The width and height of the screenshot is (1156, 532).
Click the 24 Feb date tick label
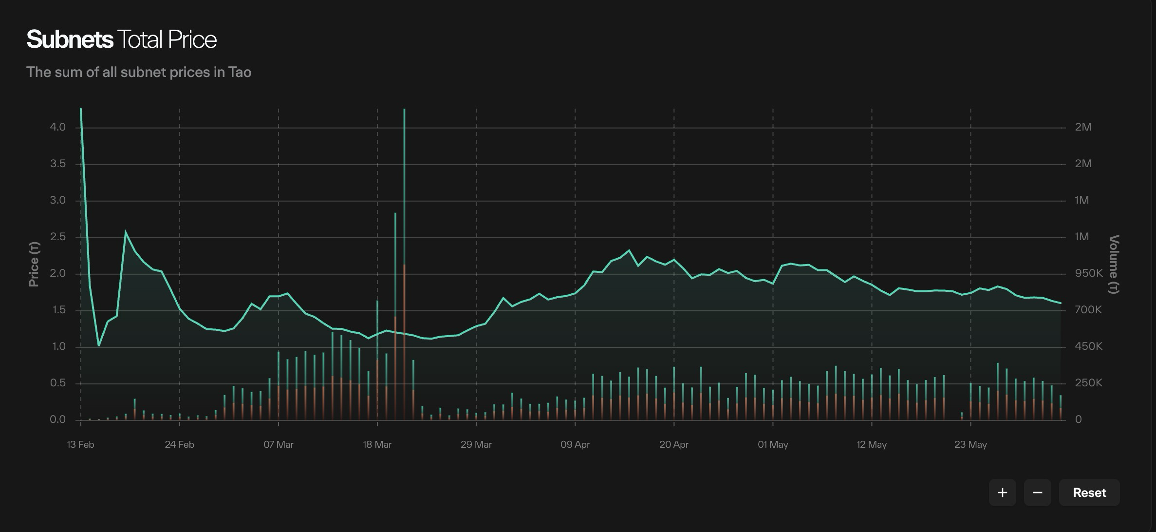179,444
